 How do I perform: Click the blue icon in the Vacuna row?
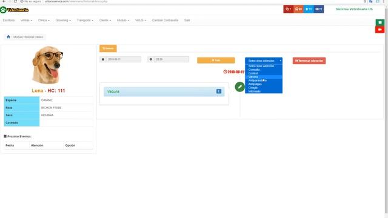pyautogui.click(x=219, y=91)
